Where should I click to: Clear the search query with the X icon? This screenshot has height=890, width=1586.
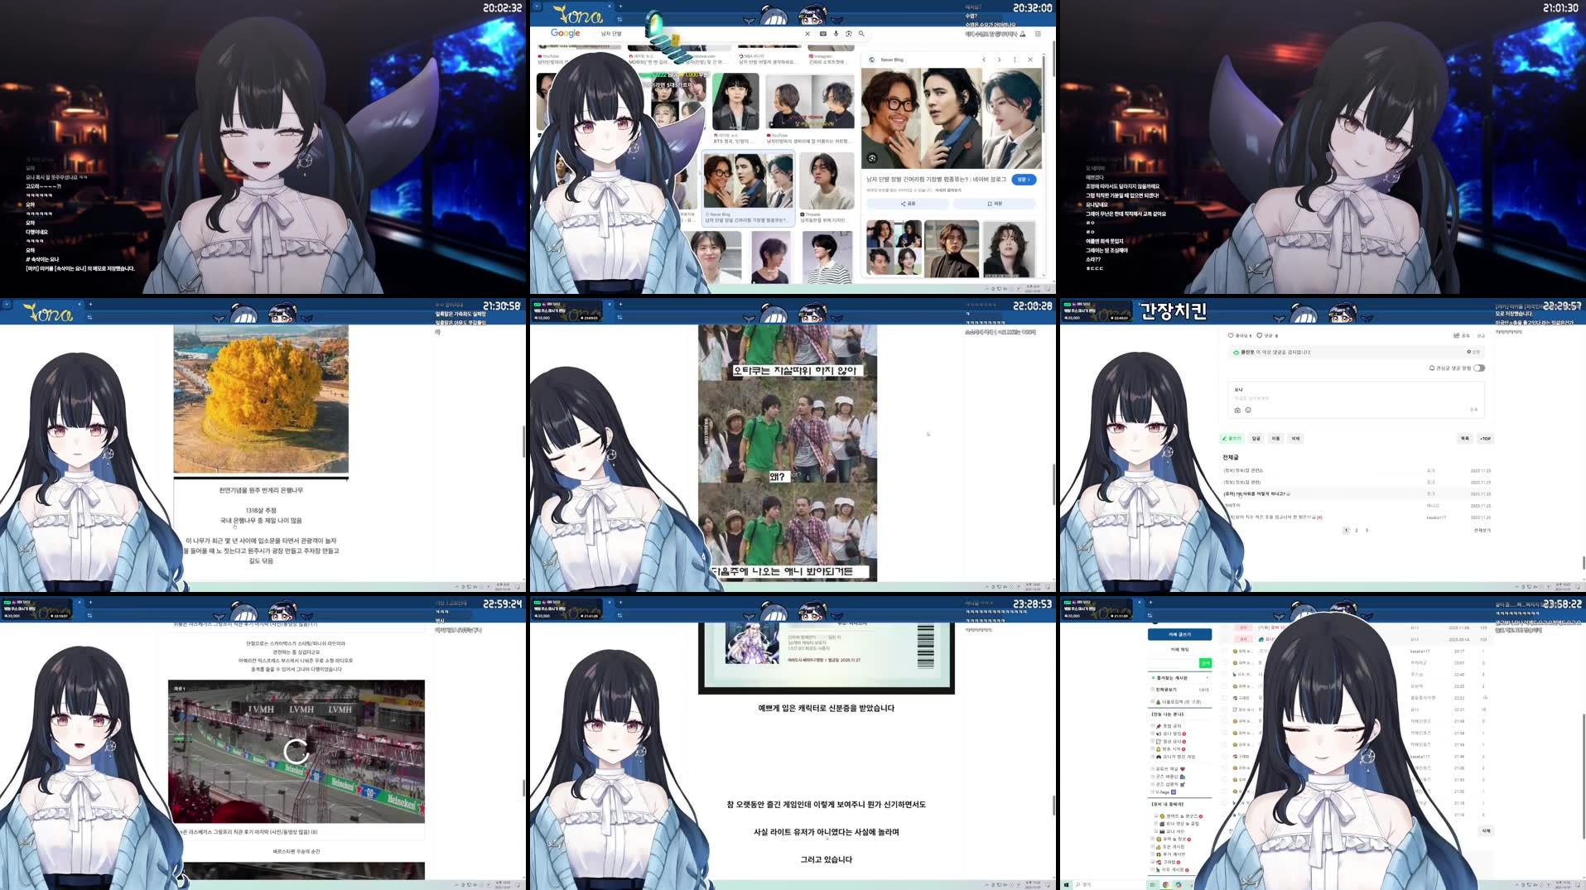tap(808, 33)
